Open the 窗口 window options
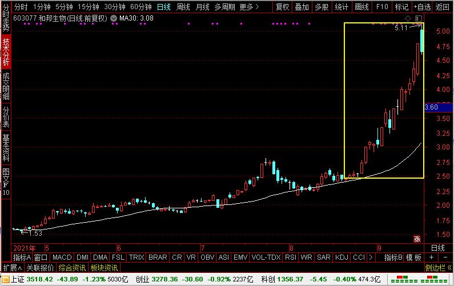Screen dimensions: 454x286 coord(41,257)
